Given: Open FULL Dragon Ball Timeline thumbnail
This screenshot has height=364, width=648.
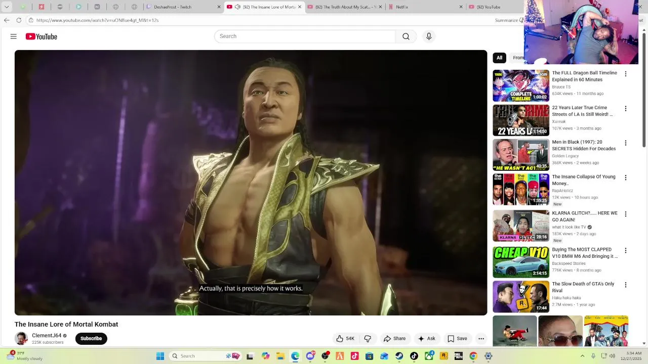Looking at the screenshot, I should (x=521, y=86).
